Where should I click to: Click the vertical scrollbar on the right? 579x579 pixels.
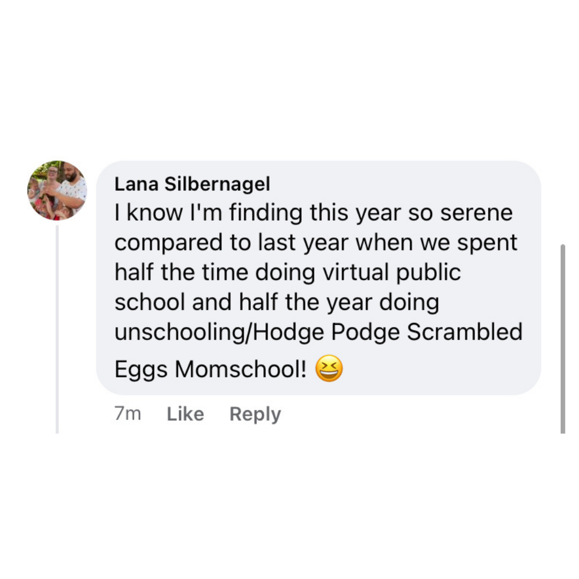[562, 343]
